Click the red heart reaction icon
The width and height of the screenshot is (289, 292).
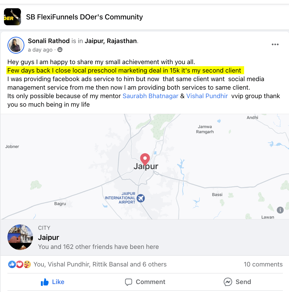pos(20,264)
